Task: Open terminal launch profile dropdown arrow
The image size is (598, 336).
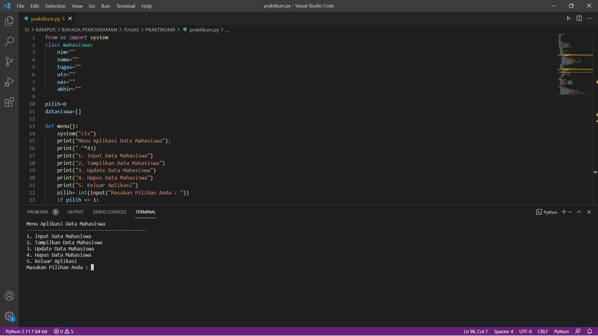Action: [570, 212]
